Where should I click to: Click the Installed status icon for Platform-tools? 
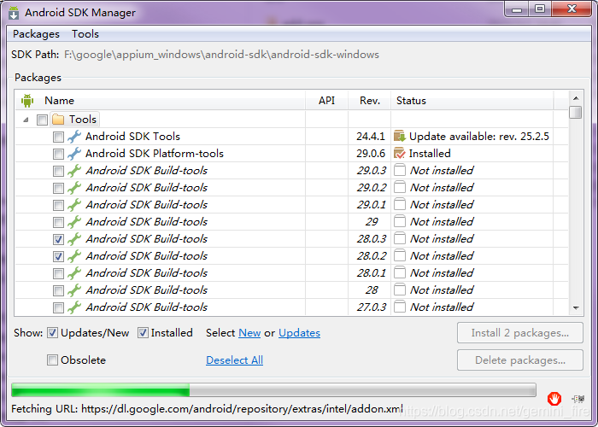coord(400,153)
